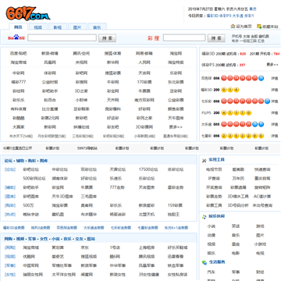This screenshot has width=281, height=281.
Task: Switch to the 影视 search tab
Action: pyautogui.click(x=58, y=27)
